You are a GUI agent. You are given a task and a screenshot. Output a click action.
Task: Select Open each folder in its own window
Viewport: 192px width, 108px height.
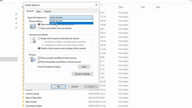click(55, 28)
